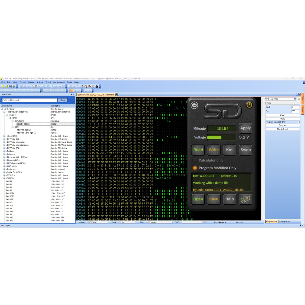Image resolution: width=305 pixels, height=305 pixels.
Task: Click the sigma checksum toolbar icon
Action: point(93,86)
